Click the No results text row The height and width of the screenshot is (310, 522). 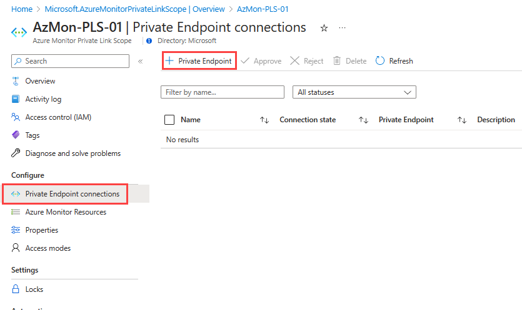[x=183, y=140]
